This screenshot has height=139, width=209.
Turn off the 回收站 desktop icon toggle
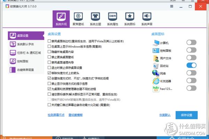click(191, 65)
